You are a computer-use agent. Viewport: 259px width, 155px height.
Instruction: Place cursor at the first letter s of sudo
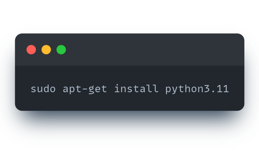(x=33, y=90)
